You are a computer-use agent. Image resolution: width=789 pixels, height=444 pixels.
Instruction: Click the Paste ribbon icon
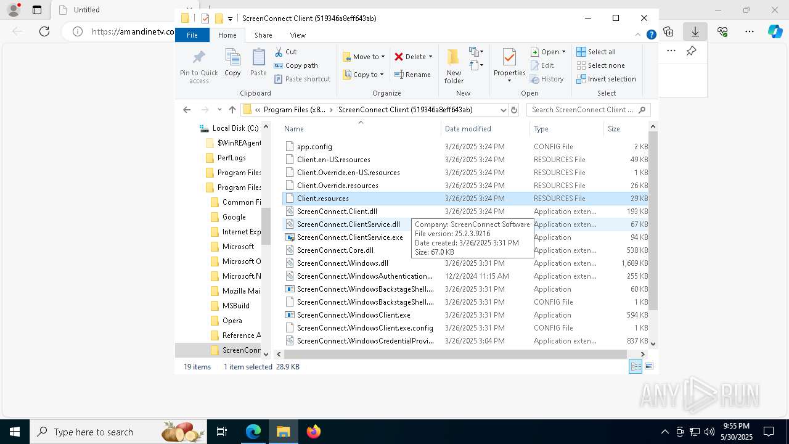tap(258, 62)
